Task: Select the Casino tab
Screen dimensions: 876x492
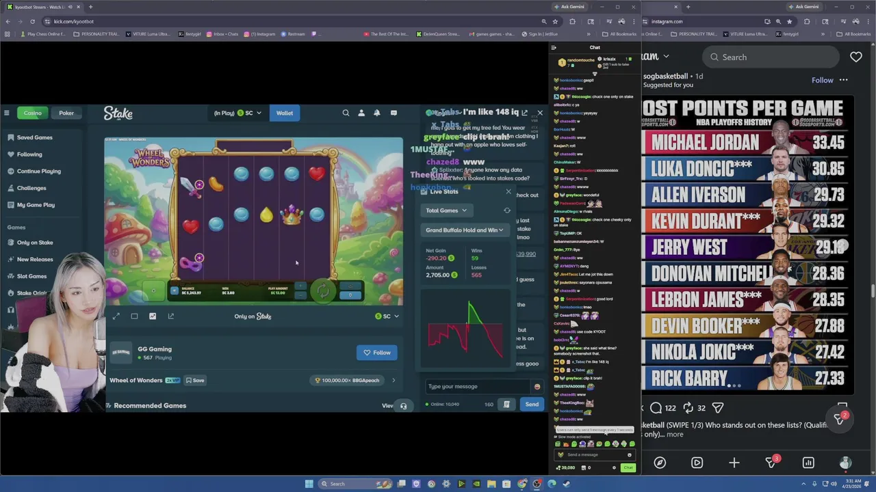Action: click(33, 113)
